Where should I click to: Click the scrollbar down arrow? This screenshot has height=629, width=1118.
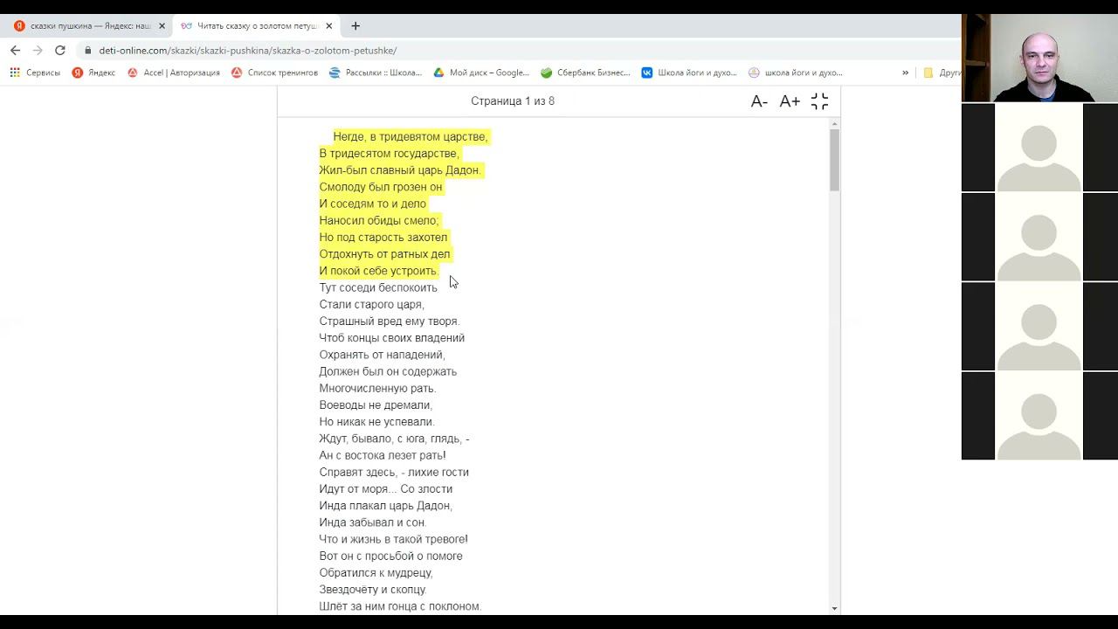click(x=834, y=608)
